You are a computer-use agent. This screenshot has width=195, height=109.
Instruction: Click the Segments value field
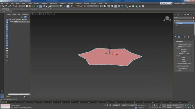click(186, 46)
